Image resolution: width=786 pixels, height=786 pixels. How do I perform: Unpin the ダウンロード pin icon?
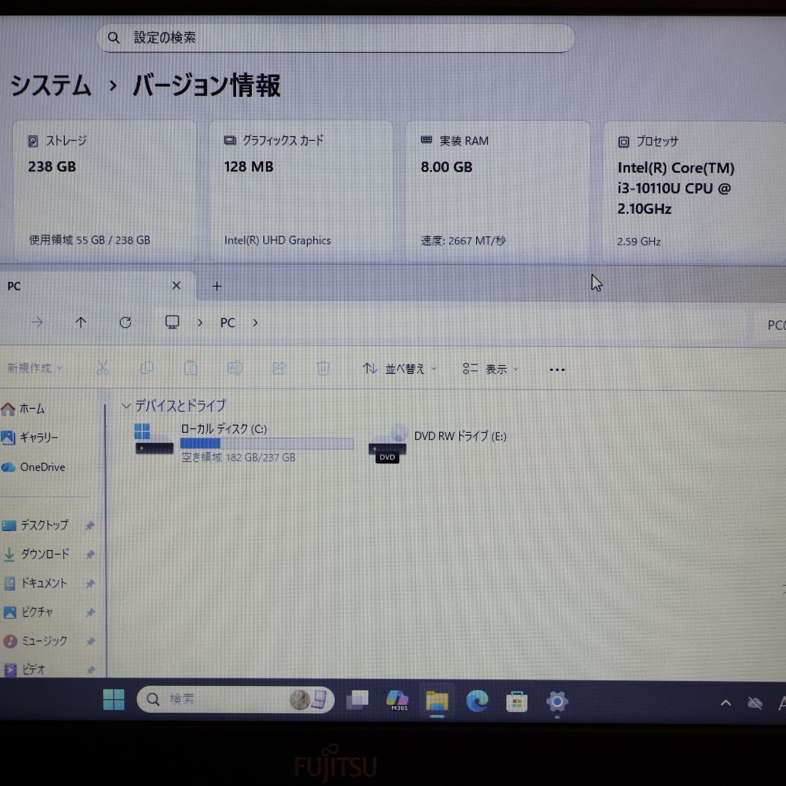tap(90, 554)
